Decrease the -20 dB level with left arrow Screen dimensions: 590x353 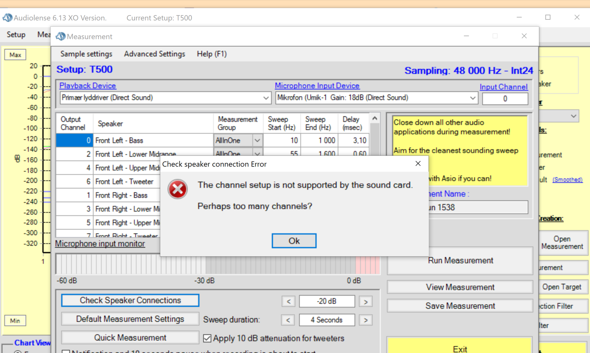(x=288, y=301)
